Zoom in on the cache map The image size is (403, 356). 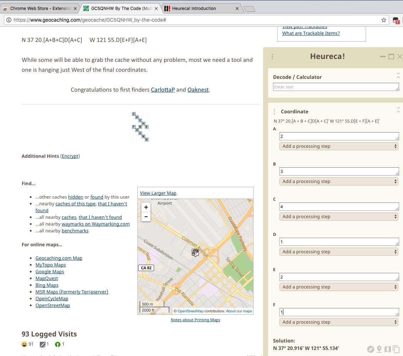coord(146,207)
